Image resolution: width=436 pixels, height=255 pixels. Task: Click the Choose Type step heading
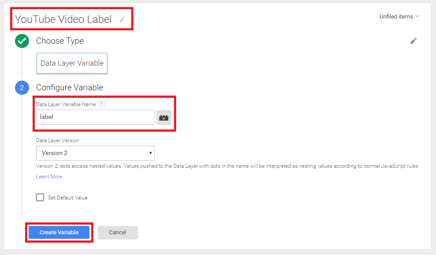click(60, 41)
